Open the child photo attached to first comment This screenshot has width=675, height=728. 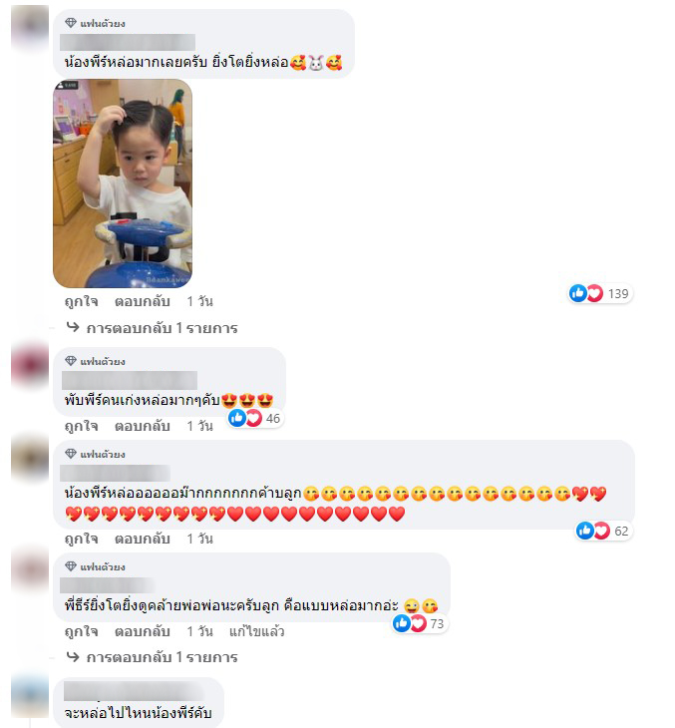[123, 183]
